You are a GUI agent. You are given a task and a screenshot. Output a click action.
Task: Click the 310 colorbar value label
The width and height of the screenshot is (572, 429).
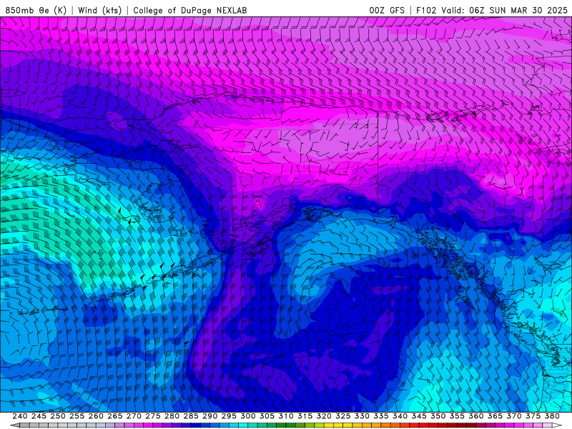point(285,416)
